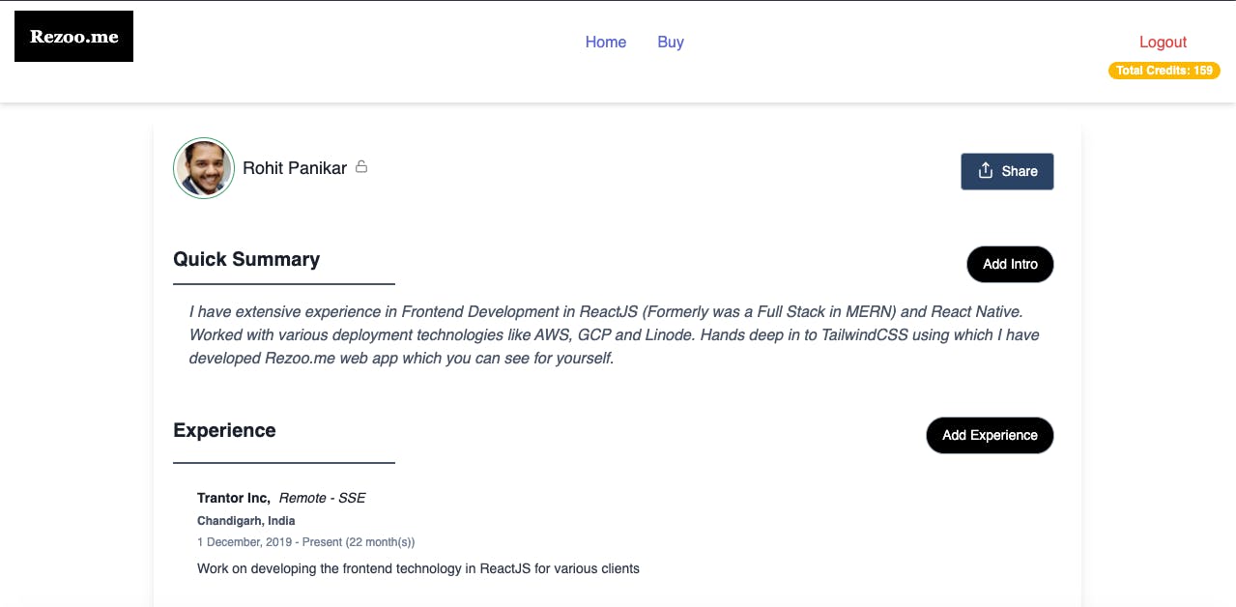Go to the Home nav link
This screenshot has height=607, width=1236.
pos(606,42)
